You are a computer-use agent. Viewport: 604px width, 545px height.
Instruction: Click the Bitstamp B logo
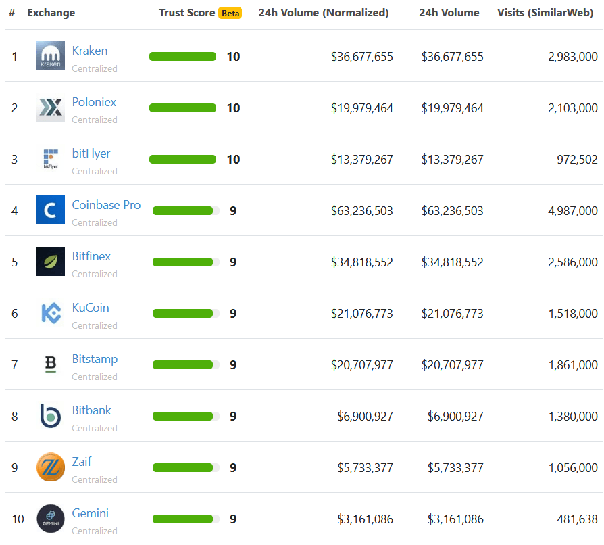coord(51,364)
